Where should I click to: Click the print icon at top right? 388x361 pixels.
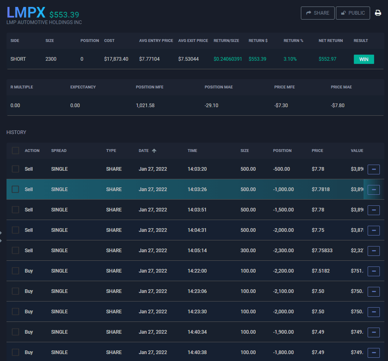[x=378, y=13]
